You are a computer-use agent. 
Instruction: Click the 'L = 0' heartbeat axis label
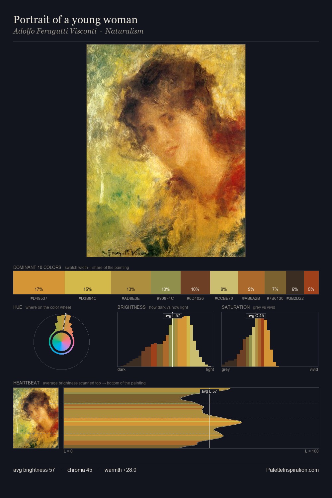68,451
